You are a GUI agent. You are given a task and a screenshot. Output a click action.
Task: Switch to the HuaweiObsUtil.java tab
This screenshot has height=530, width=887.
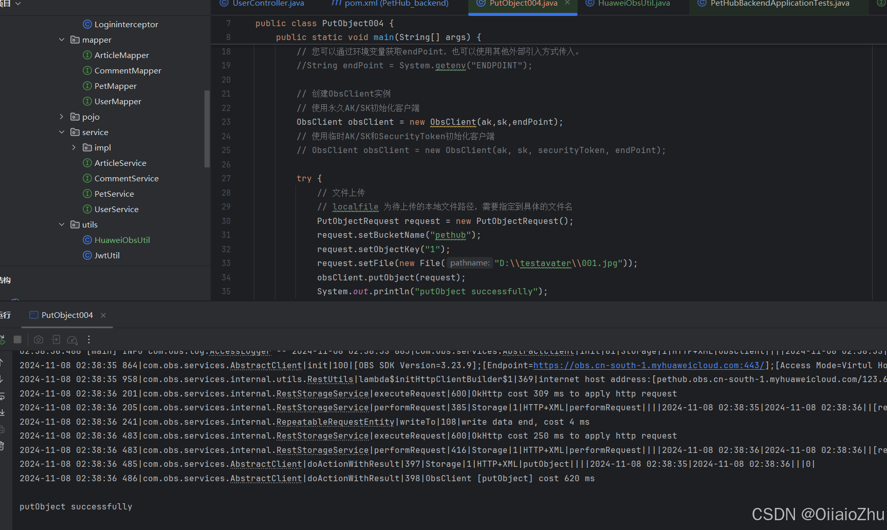[x=628, y=4]
